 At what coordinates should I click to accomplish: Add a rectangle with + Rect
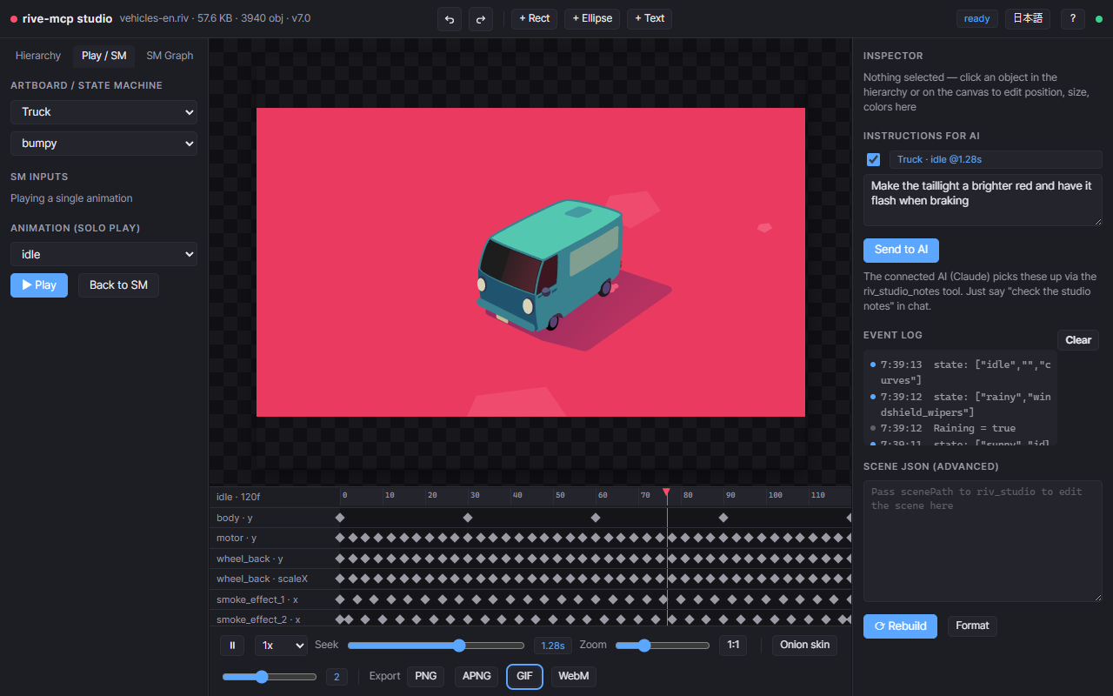point(534,18)
